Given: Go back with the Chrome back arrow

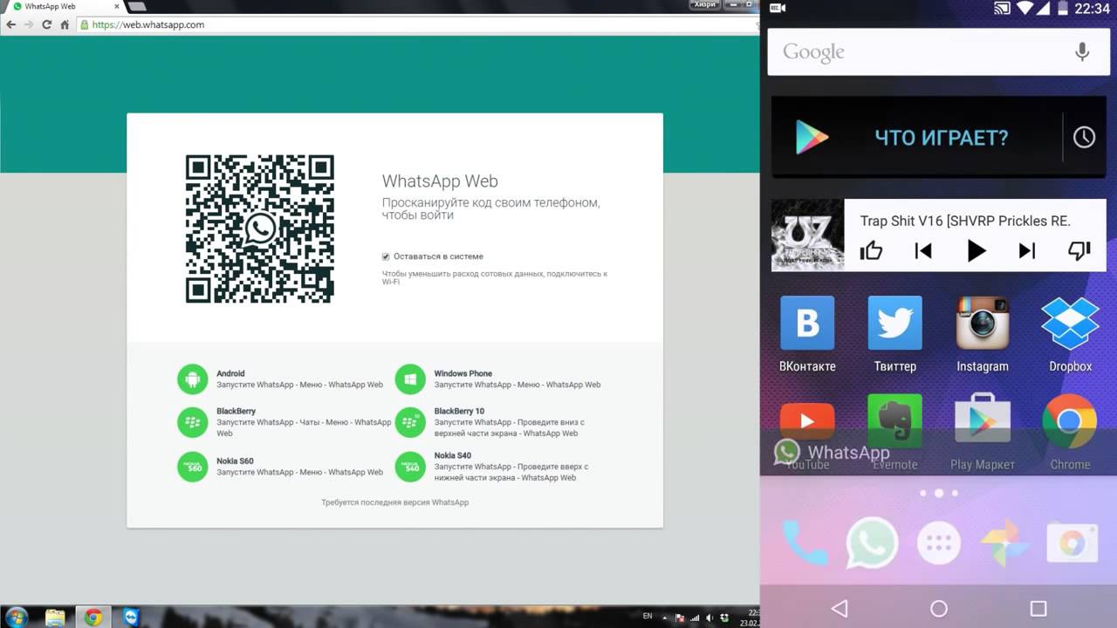Looking at the screenshot, I should click(11, 24).
